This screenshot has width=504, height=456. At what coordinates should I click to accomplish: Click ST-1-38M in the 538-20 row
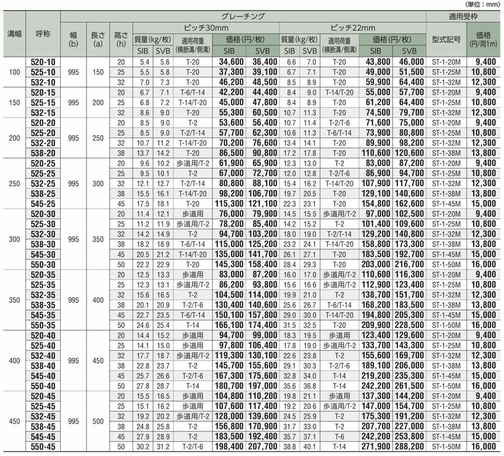point(446,154)
